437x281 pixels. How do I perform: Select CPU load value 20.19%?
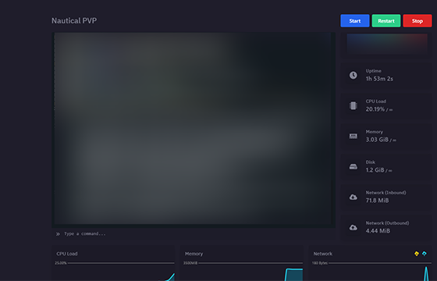(x=375, y=109)
